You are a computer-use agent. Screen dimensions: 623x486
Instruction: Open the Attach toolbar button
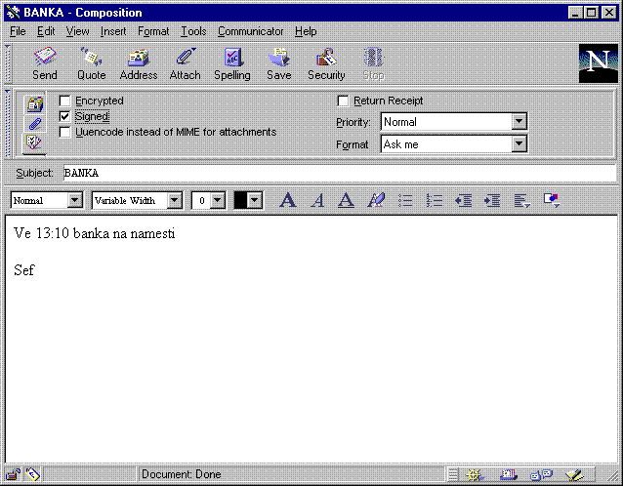[x=185, y=63]
